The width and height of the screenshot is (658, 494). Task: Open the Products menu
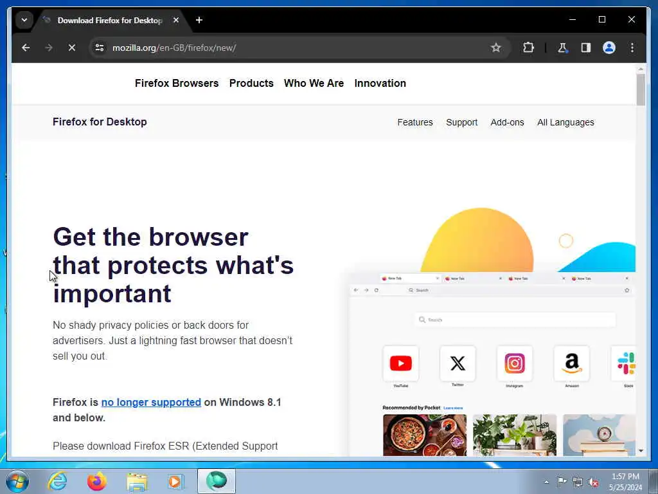[251, 83]
